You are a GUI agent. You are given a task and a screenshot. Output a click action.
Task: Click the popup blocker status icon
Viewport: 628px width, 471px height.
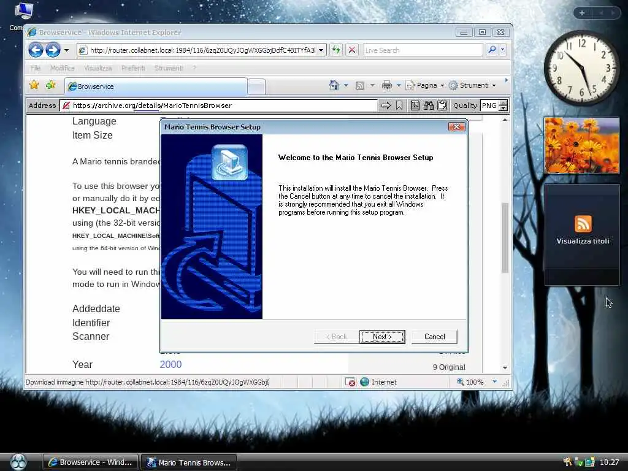click(x=350, y=382)
